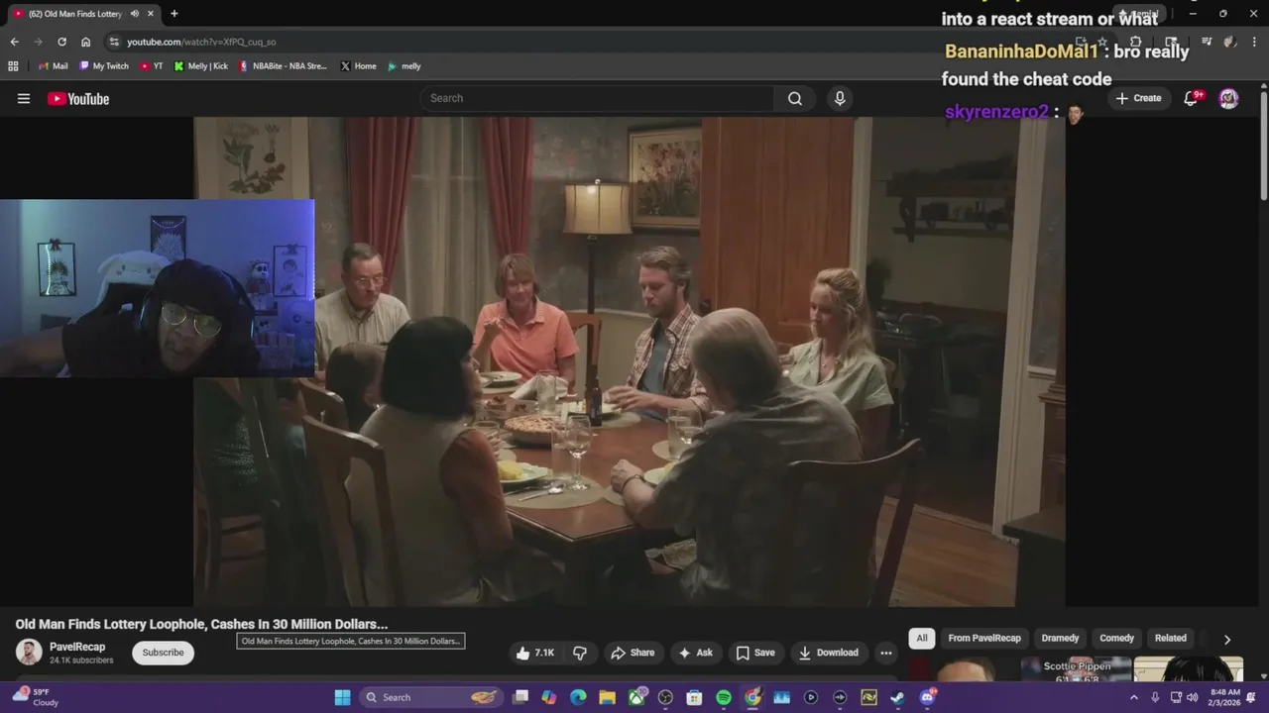This screenshot has width=1269, height=713.
Task: Open the YT bookmark
Action: point(152,66)
